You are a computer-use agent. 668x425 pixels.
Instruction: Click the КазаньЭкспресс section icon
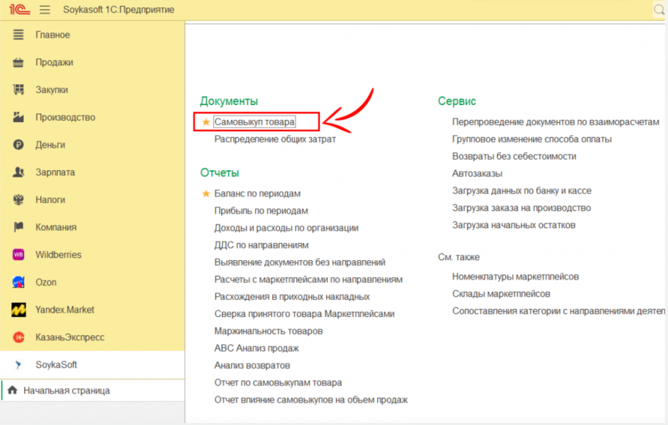pyautogui.click(x=19, y=338)
